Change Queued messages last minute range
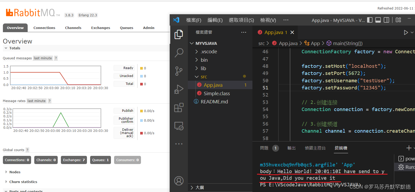The height and width of the screenshot is (192, 415). [x=43, y=58]
